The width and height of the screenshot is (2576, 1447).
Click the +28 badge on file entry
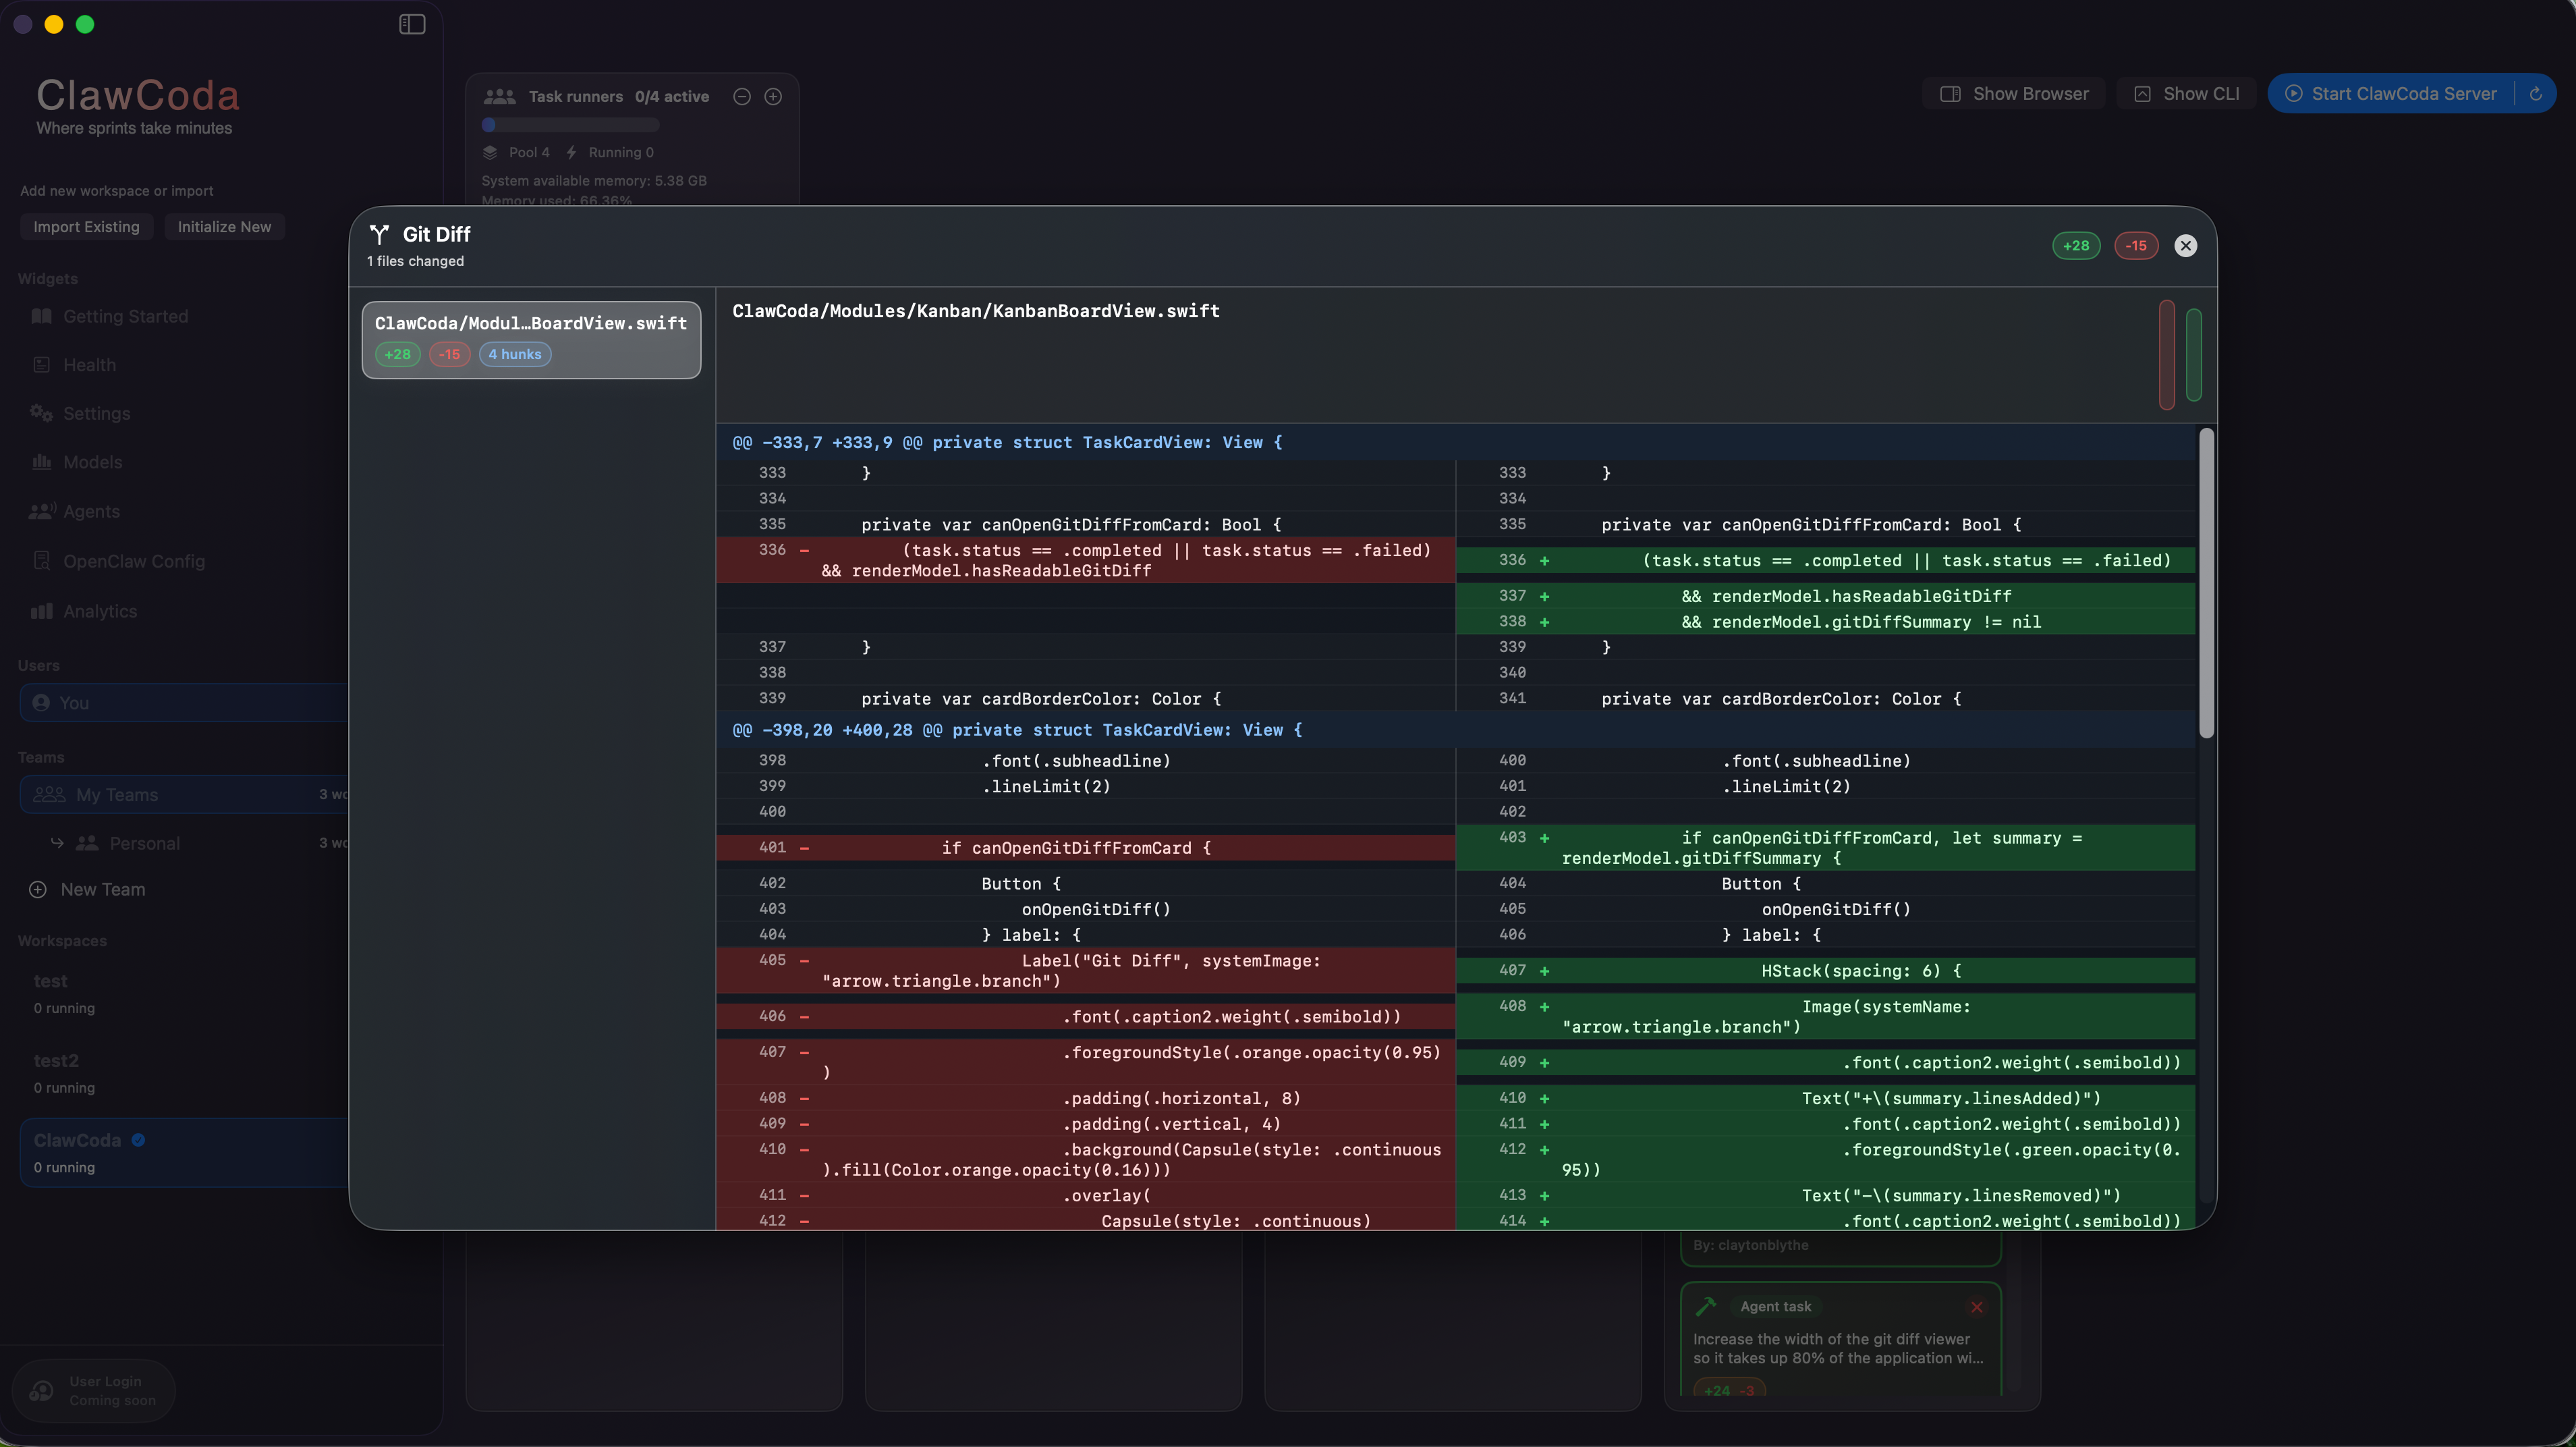coord(398,354)
